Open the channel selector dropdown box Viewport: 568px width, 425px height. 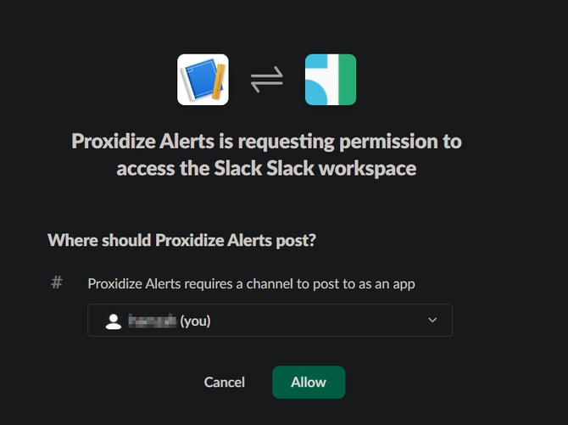270,320
